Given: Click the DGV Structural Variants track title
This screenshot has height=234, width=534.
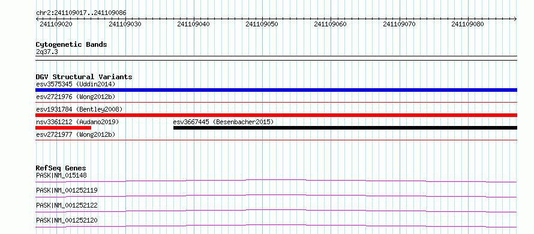Looking at the screenshot, I should point(84,77).
